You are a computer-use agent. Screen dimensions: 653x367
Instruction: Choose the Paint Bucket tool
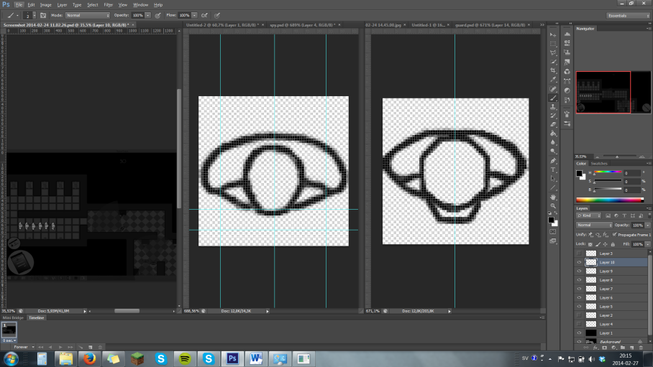coord(553,133)
